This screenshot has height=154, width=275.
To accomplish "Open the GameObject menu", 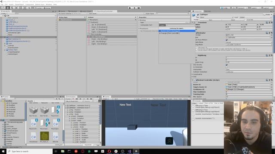I will coord(19,4).
